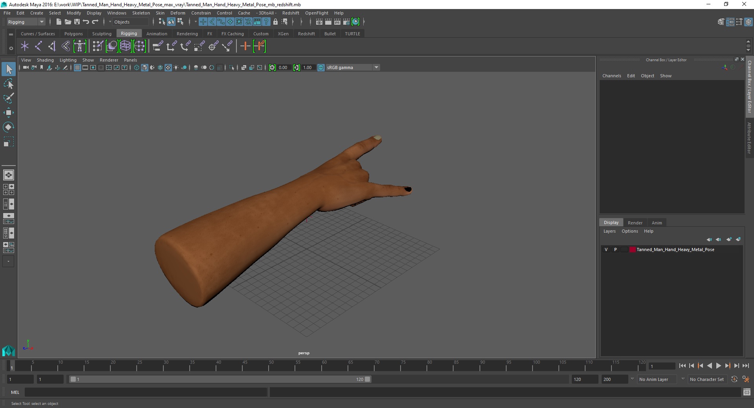754x408 pixels.
Task: Click the IK Handle shelf icon
Action: [x=52, y=46]
